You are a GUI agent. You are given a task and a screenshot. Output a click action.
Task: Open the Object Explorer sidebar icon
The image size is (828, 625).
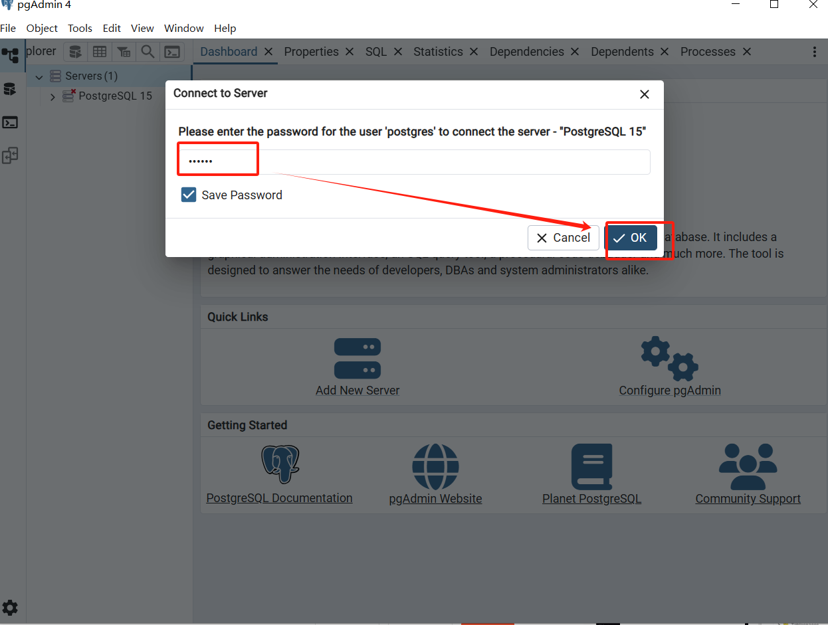(x=10, y=56)
